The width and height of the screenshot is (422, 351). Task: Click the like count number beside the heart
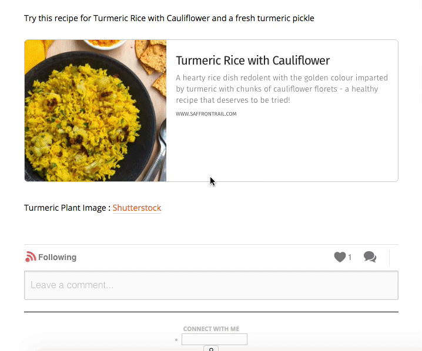[x=350, y=257]
